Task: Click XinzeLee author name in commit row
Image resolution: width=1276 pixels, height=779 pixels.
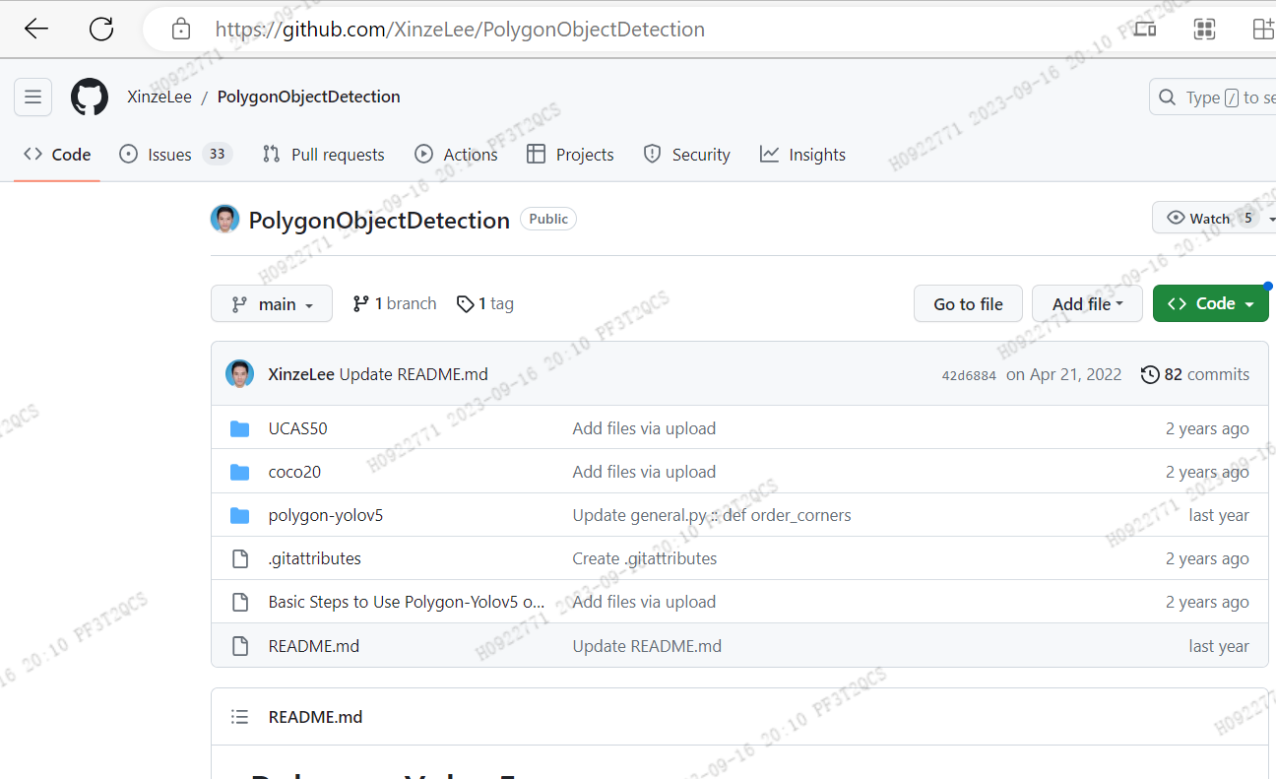Action: [301, 374]
